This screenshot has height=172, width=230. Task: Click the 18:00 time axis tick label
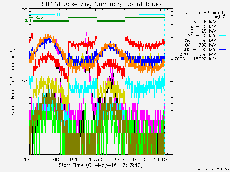(x=52, y=159)
